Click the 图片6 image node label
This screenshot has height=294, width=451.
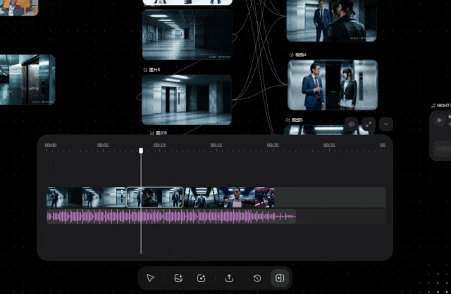point(161,133)
